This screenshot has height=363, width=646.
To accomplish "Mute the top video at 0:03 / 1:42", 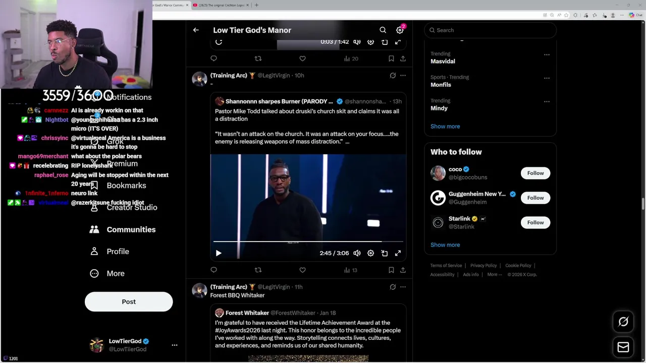I will [357, 42].
